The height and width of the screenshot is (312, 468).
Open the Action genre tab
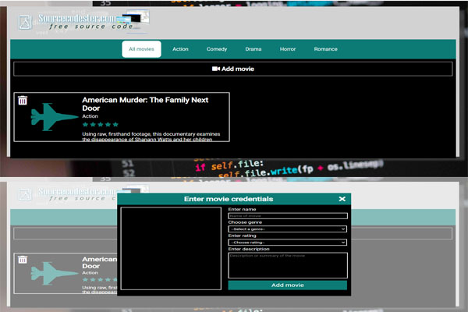[x=180, y=49]
